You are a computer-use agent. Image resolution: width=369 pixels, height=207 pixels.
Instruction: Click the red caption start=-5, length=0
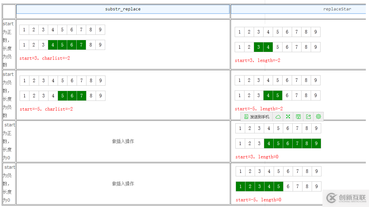pyautogui.click(x=258, y=200)
